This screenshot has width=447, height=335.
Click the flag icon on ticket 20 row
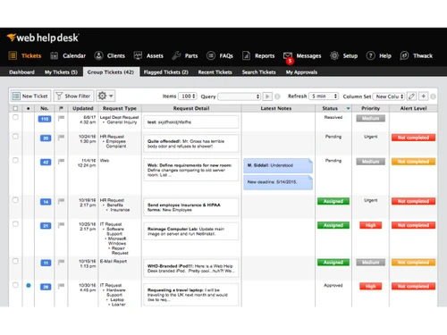pyautogui.click(x=61, y=138)
